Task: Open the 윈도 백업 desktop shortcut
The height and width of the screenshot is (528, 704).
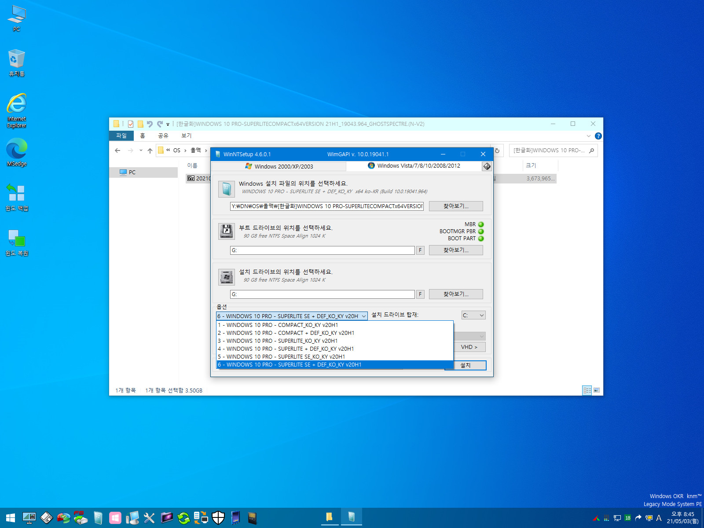Action: [x=17, y=197]
